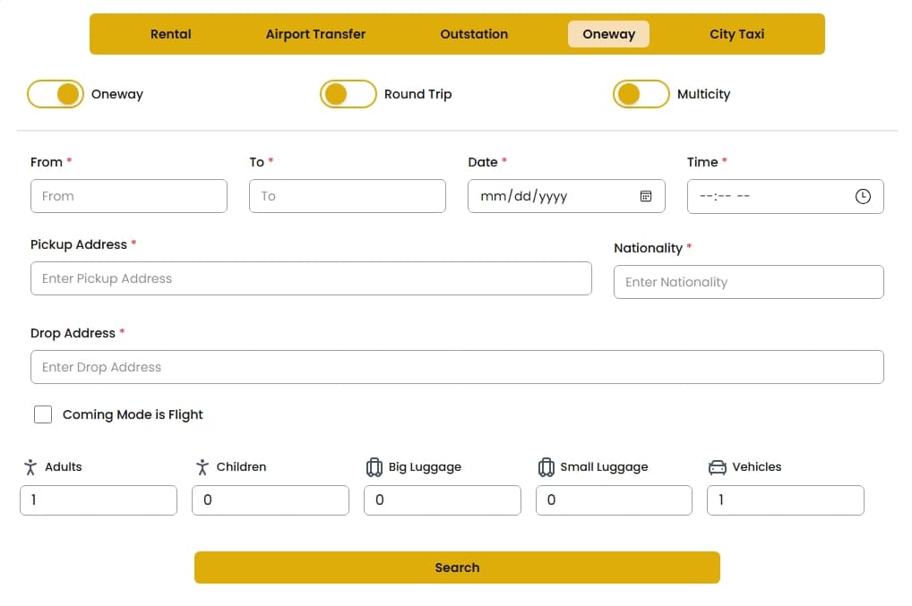
Task: Select the Outstation tab
Action: point(474,34)
